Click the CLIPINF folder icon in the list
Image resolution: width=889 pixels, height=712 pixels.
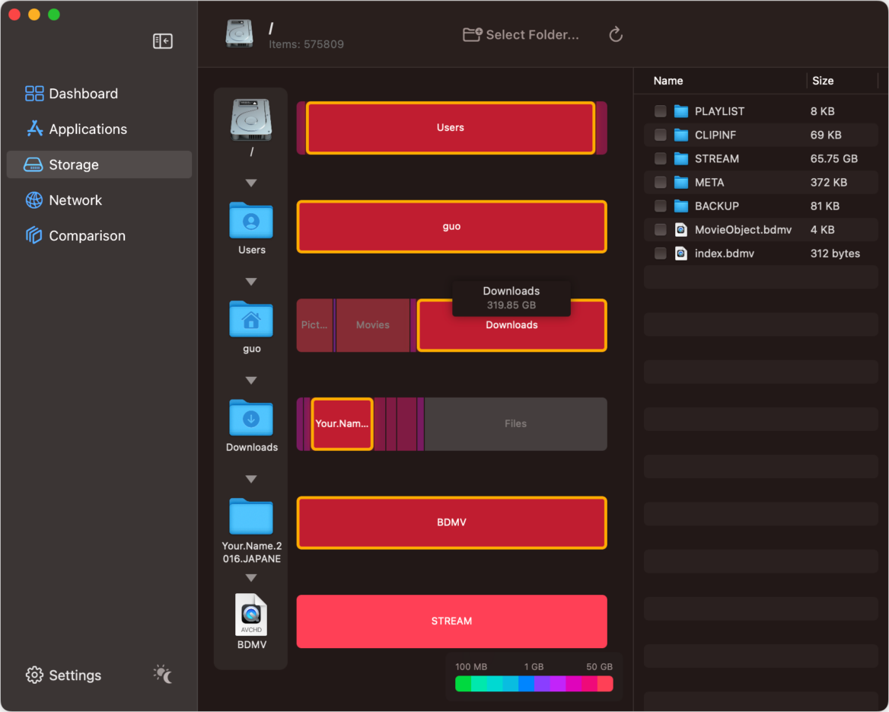tap(681, 135)
